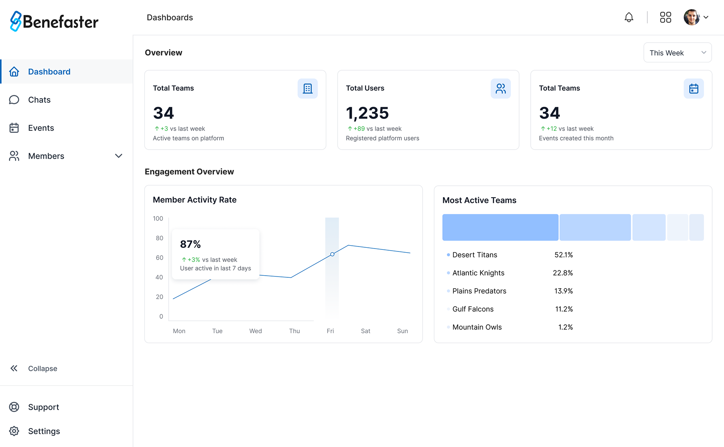The image size is (724, 447).
Task: Open the This Week period dropdown
Action: coord(677,53)
